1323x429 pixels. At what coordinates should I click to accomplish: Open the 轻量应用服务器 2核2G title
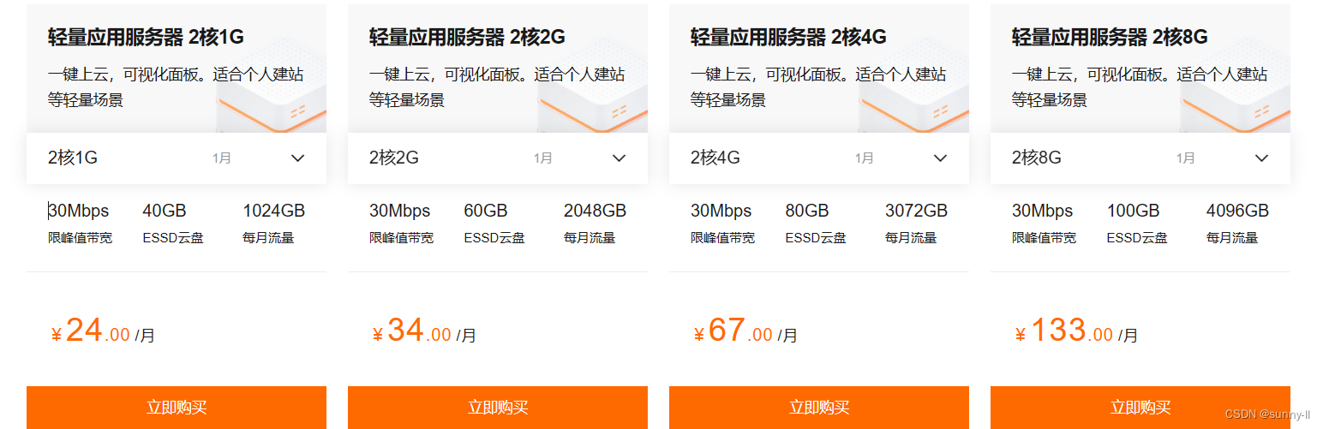pyautogui.click(x=467, y=37)
